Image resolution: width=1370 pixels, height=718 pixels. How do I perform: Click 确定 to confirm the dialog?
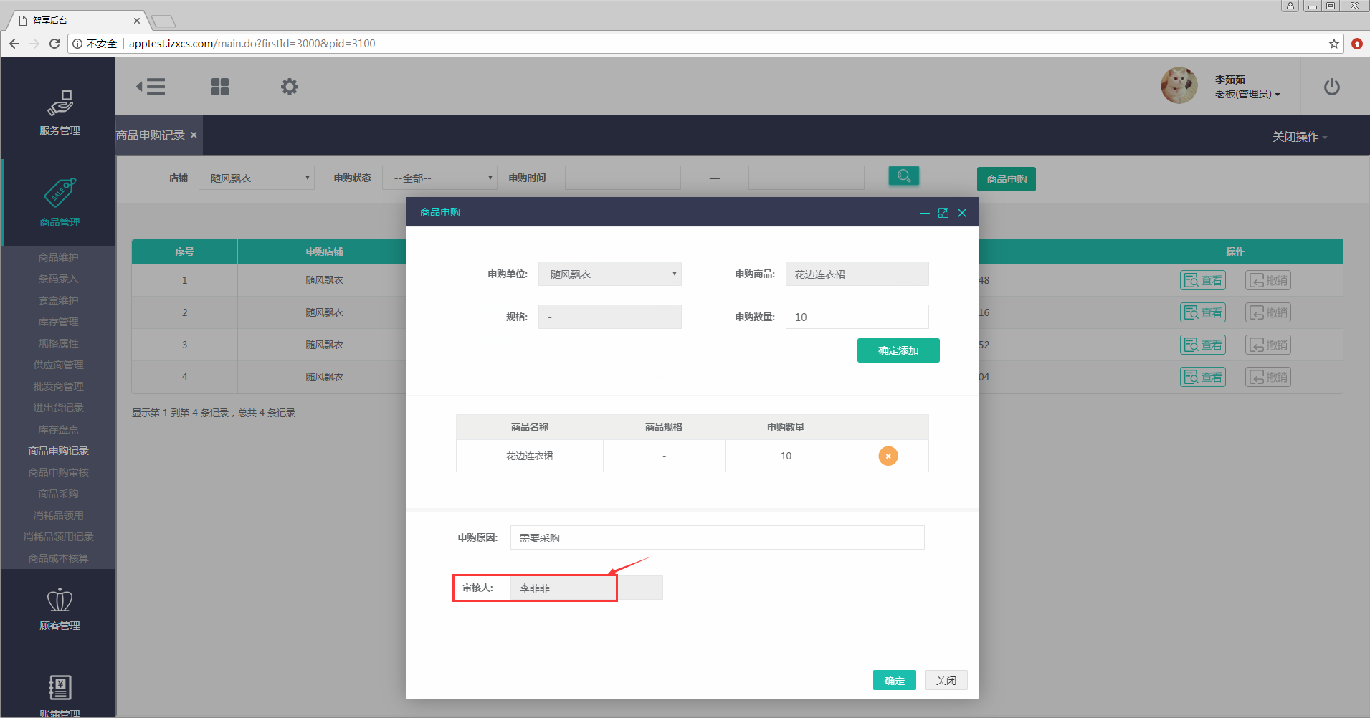point(894,680)
